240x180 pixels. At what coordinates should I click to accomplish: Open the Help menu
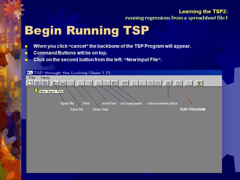point(45,77)
